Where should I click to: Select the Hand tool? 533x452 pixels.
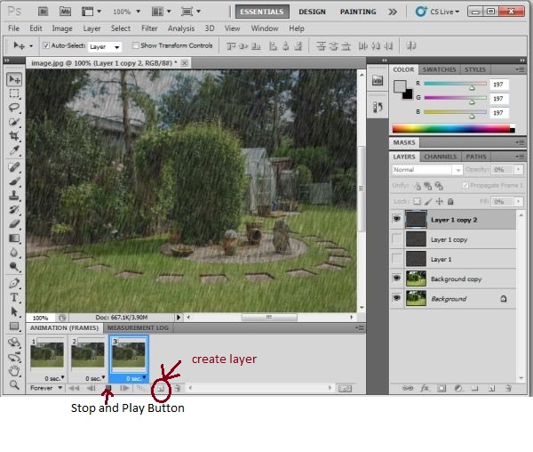click(14, 370)
